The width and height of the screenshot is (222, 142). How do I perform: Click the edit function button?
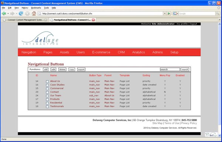click(53, 70)
